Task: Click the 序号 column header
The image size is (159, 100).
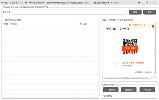Action: (6, 24)
